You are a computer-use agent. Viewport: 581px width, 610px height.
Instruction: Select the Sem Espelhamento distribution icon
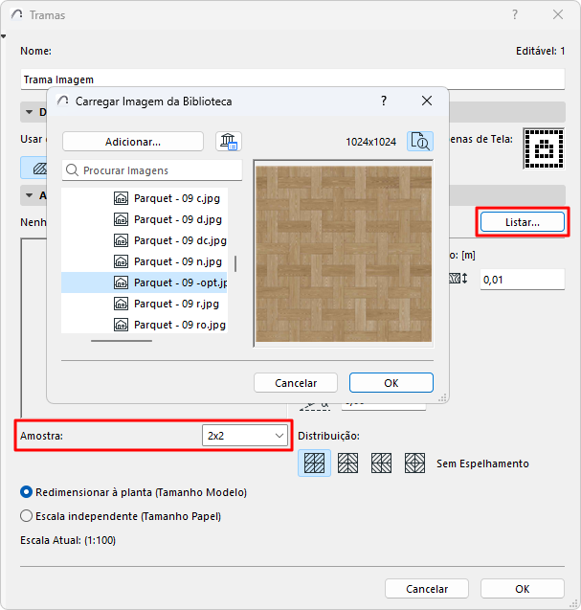pos(314,463)
